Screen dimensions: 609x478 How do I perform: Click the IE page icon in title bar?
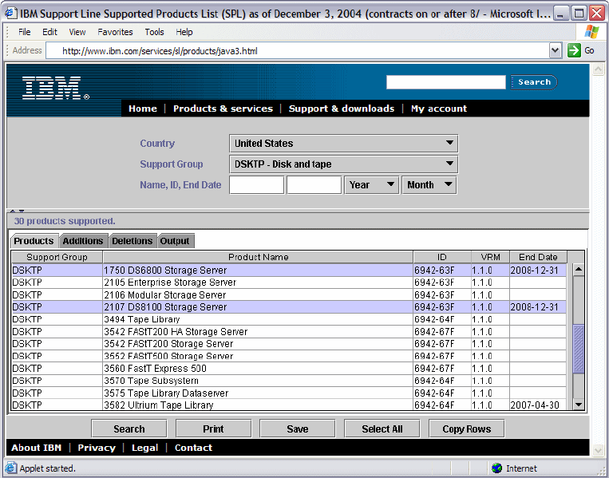click(x=10, y=14)
